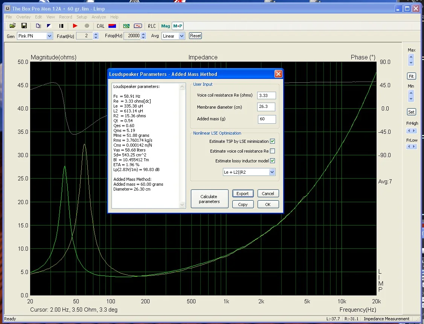
Task: Click the Calculate parameters button
Action: (209, 198)
